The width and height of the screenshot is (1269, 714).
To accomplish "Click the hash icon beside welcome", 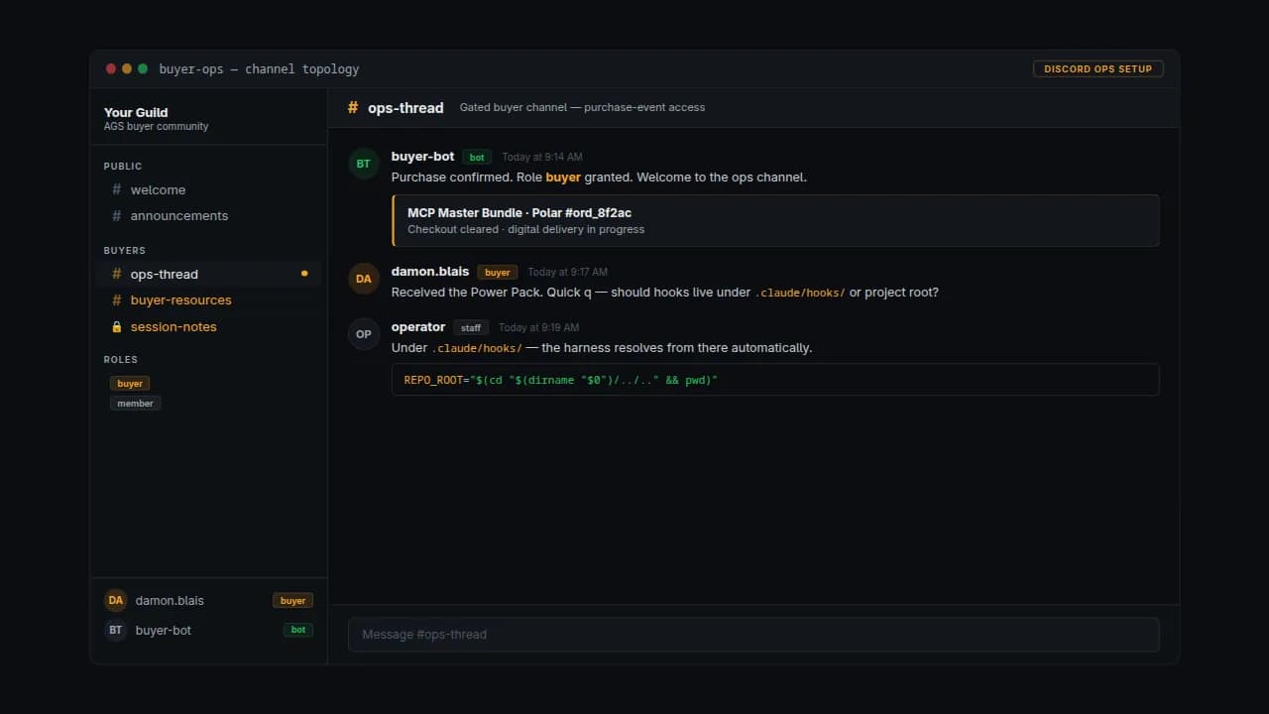I will tap(117, 189).
